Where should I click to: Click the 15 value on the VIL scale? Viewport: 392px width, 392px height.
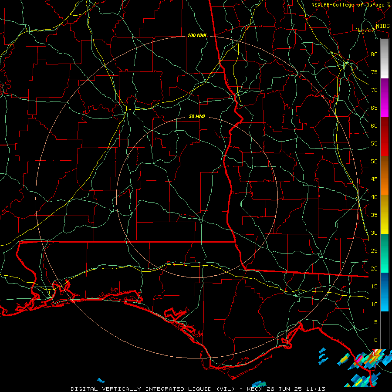click(x=374, y=287)
